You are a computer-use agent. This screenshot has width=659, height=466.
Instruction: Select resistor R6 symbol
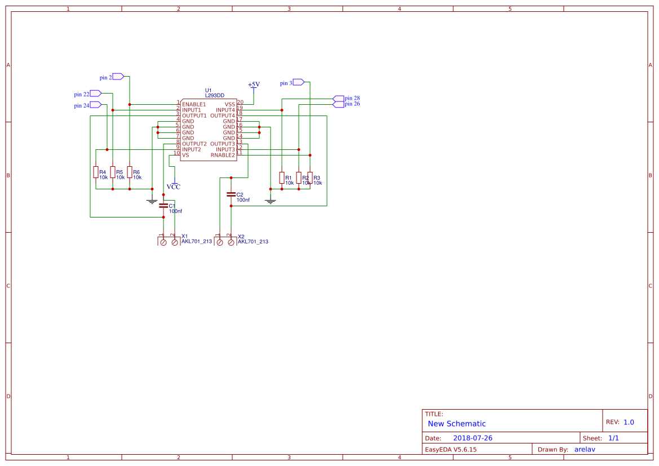point(130,172)
